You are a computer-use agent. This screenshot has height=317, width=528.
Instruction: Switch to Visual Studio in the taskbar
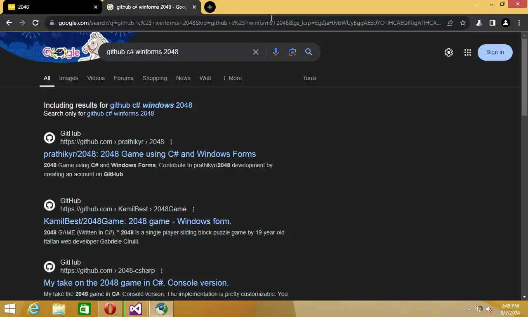pyautogui.click(x=136, y=309)
